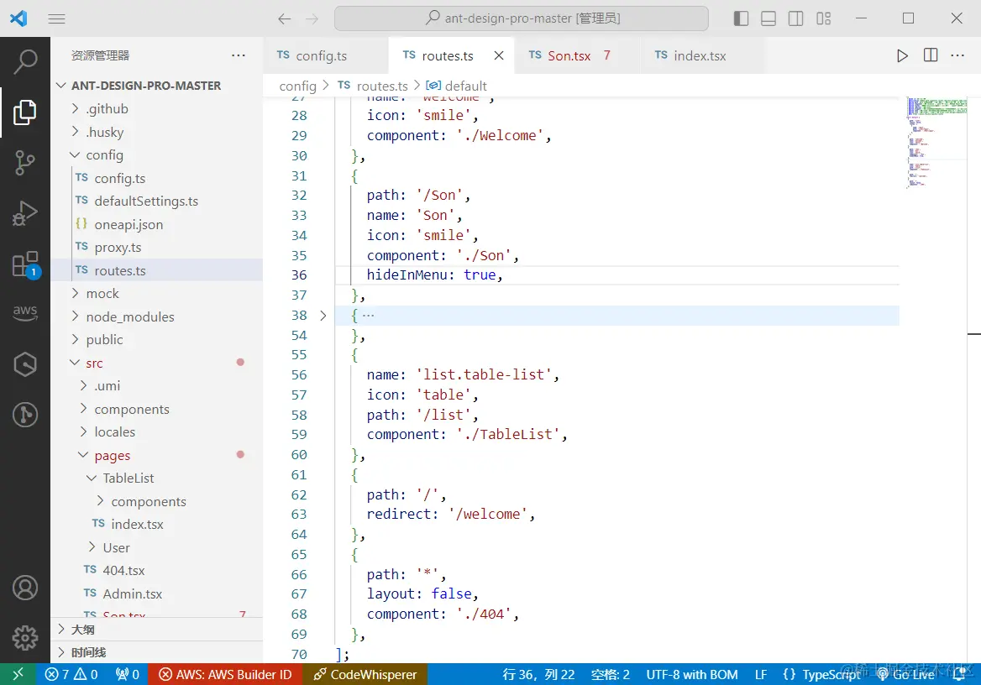Open notifications bell in status bar
Screen dimensions: 981x685
tap(958, 674)
